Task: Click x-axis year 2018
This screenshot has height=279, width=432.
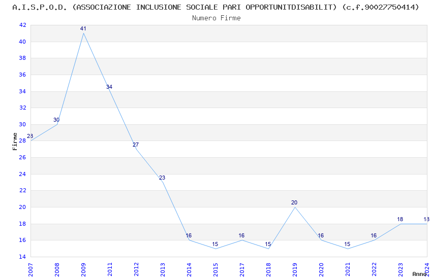Action: (269, 270)
